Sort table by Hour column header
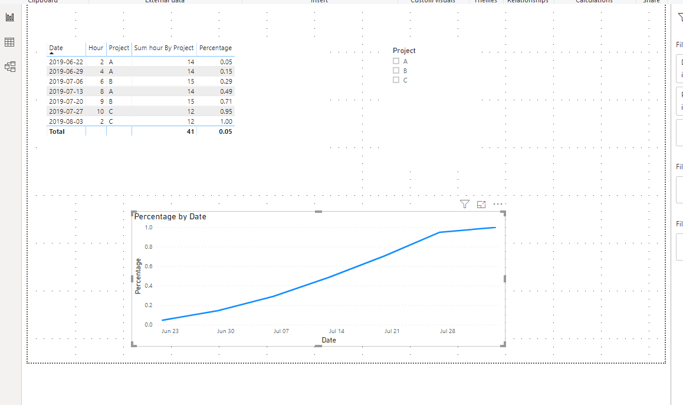Viewport: 683px width, 405px height. [x=96, y=48]
